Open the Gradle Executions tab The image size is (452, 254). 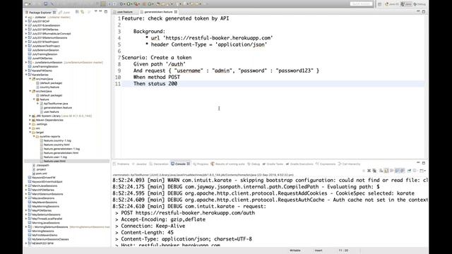pyautogui.click(x=299, y=164)
